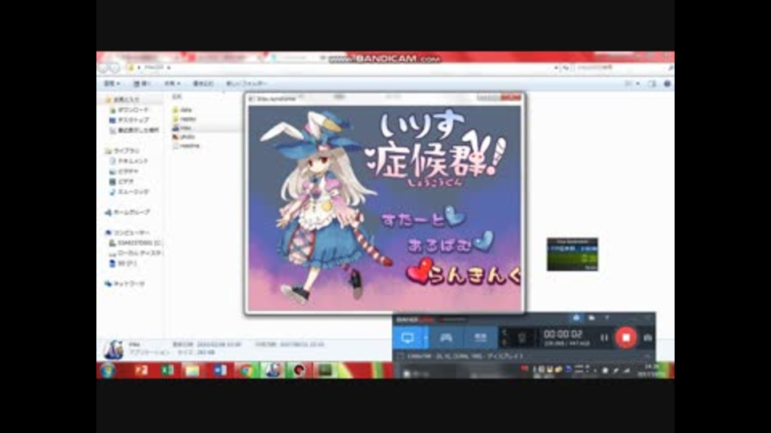Toggle the Bandicam webcam overlay icon
This screenshot has width=771, height=433.
(522, 338)
